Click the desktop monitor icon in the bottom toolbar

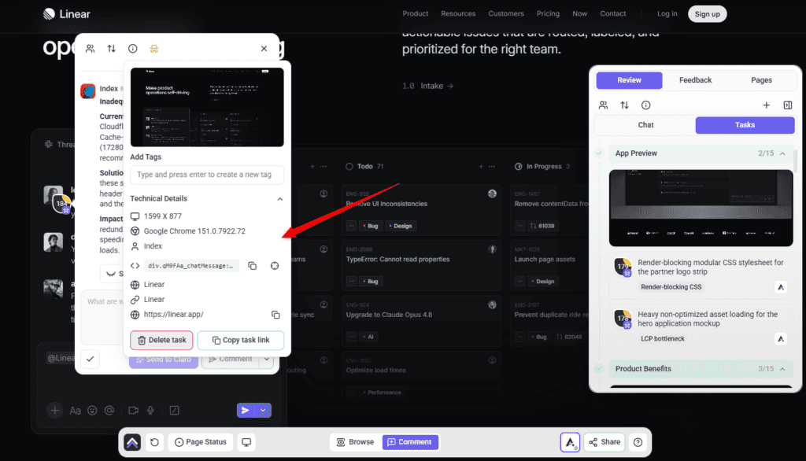[246, 442]
